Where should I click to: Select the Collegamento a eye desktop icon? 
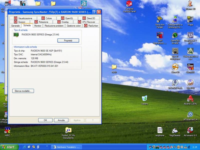(x=190, y=54)
